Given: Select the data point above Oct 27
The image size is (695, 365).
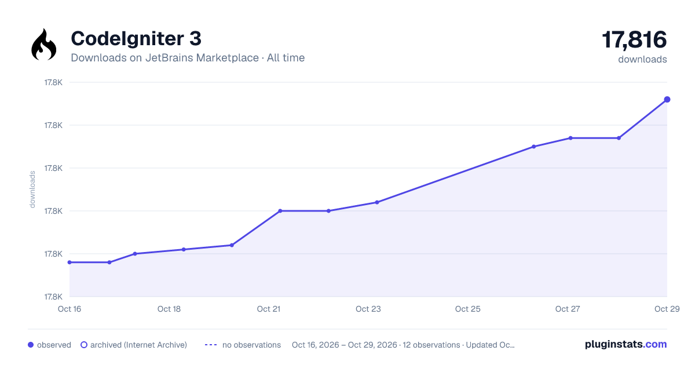Looking at the screenshot, I should point(570,138).
